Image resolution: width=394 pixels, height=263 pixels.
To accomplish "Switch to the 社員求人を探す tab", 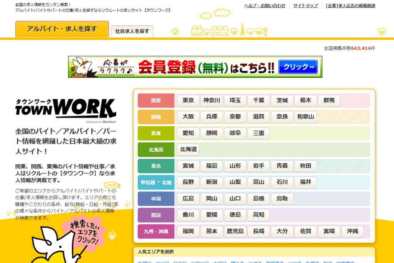I will tap(132, 31).
